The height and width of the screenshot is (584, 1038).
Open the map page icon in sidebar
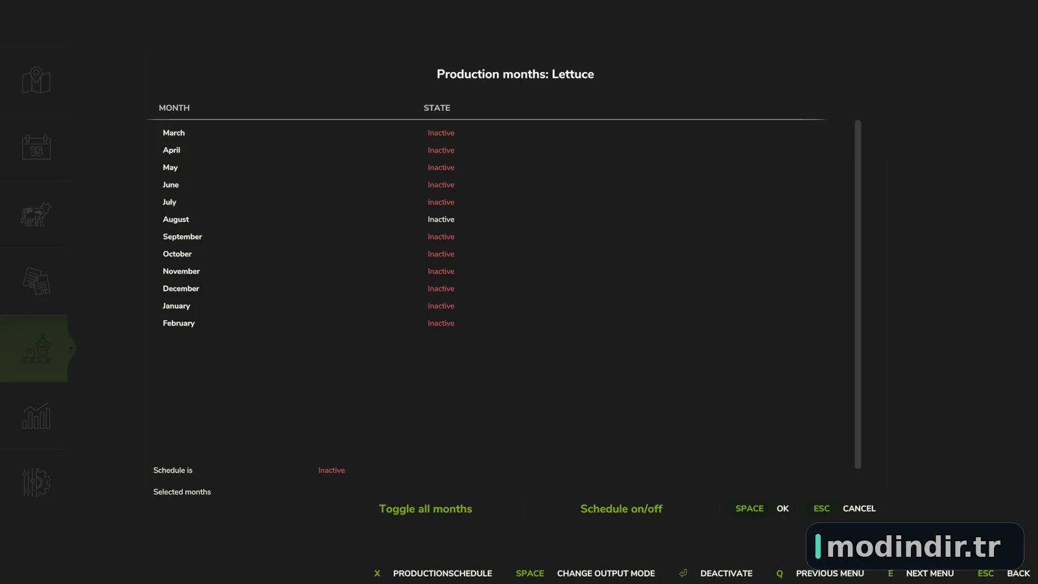(36, 80)
